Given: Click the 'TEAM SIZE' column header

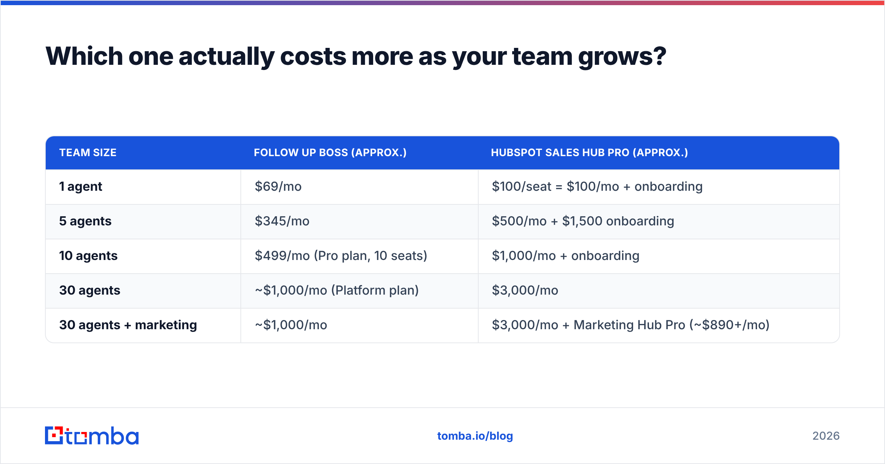Looking at the screenshot, I should [x=88, y=152].
